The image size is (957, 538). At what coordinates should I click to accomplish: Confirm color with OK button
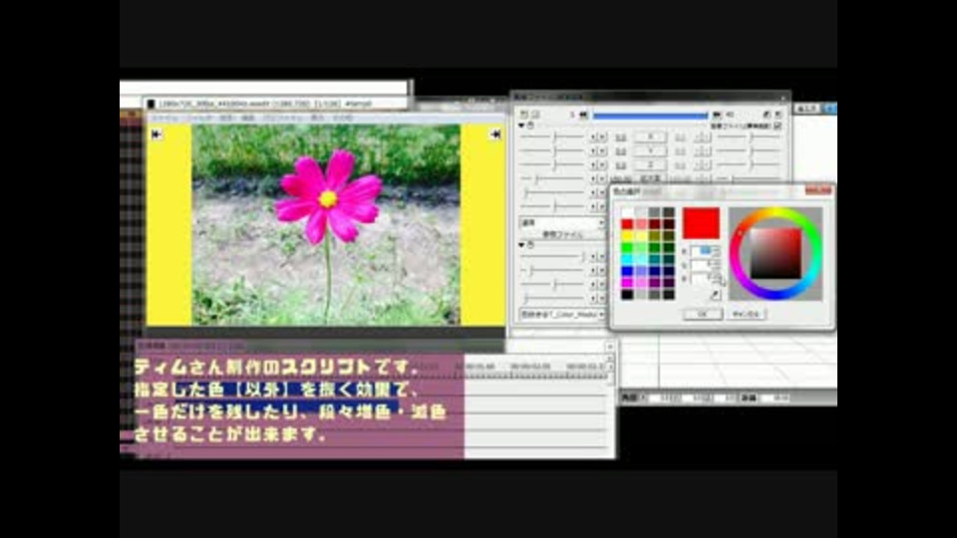703,314
